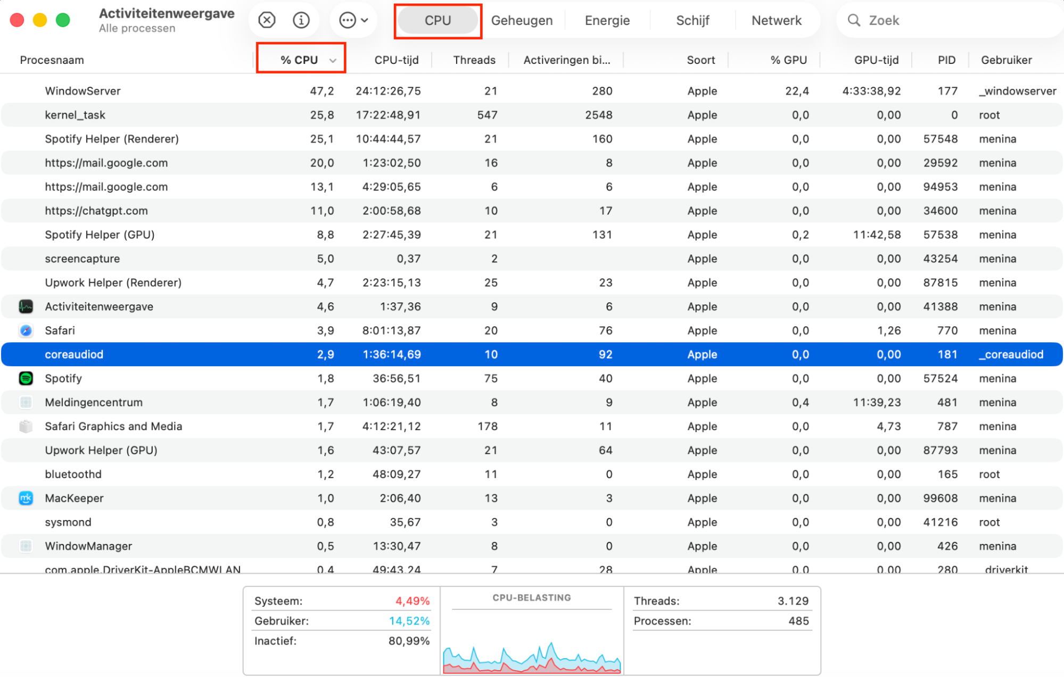1064x677 pixels.
Task: Open the more options (…) dropdown
Action: click(x=353, y=20)
